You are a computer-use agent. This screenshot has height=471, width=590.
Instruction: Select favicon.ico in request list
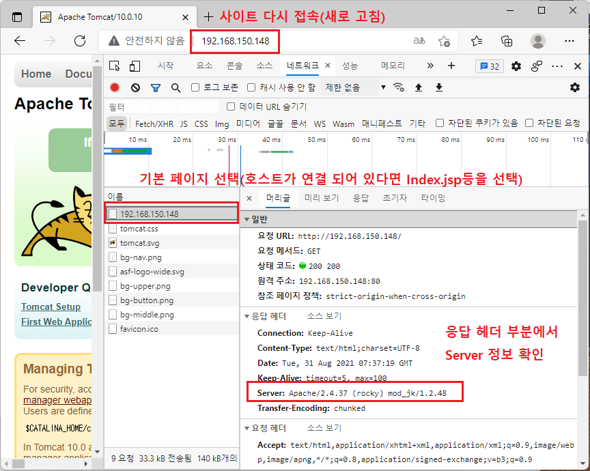[x=171, y=329]
